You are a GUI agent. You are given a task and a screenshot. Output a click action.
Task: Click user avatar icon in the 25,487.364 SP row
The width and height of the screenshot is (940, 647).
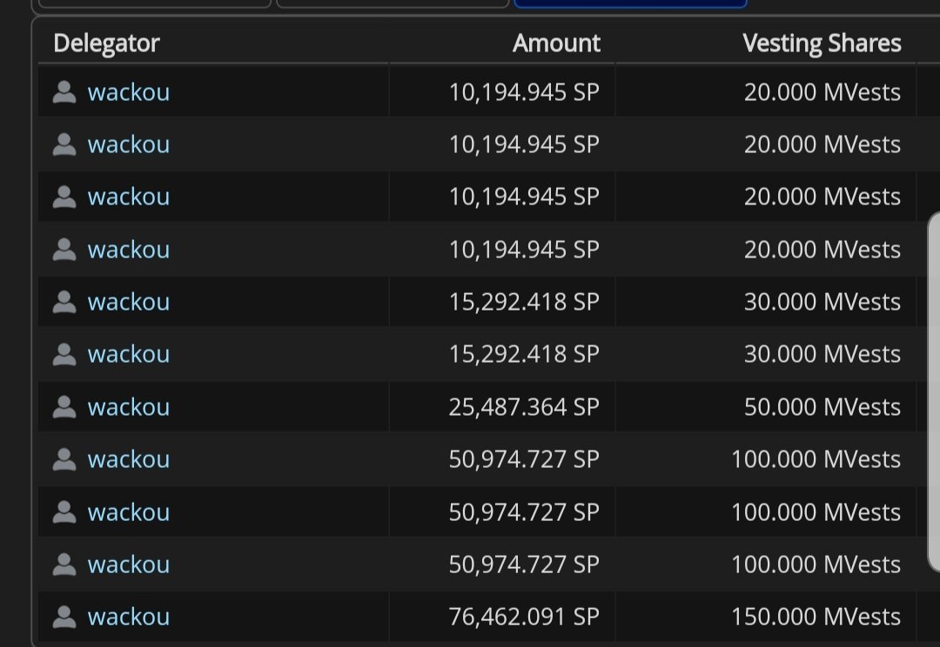pos(64,407)
